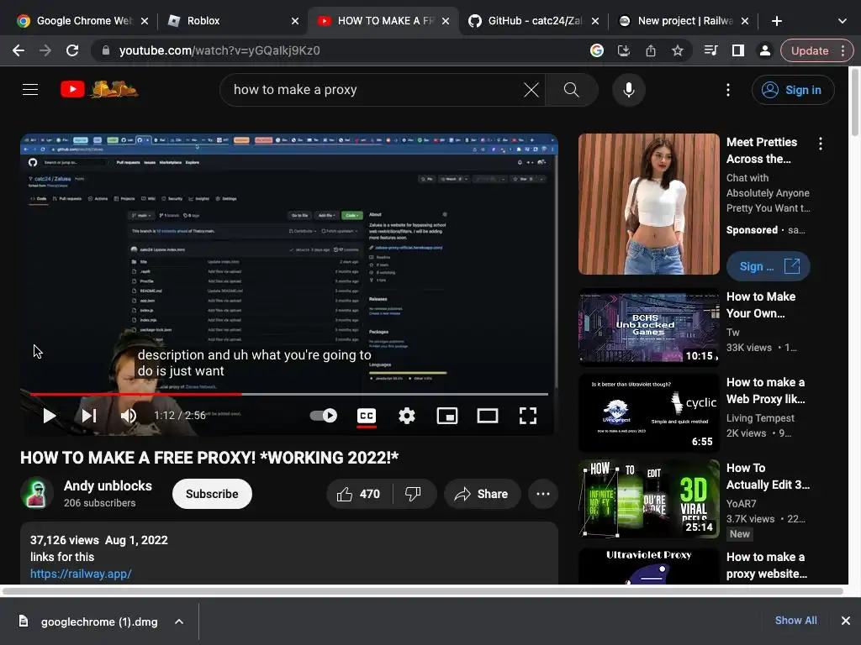Toggle the autoplay switch
Screen dimensions: 861x645
pyautogui.click(x=324, y=416)
